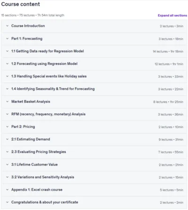Click chevron beside 1.1 Getting Data ready
188x210 pixels.
click(7, 51)
